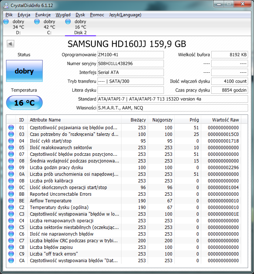Click the status orb in row C8
This screenshot has height=274, width=254.
[x=11, y=247]
